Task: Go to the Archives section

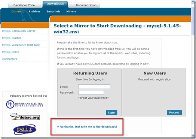Action: pyautogui.click(x=35, y=11)
